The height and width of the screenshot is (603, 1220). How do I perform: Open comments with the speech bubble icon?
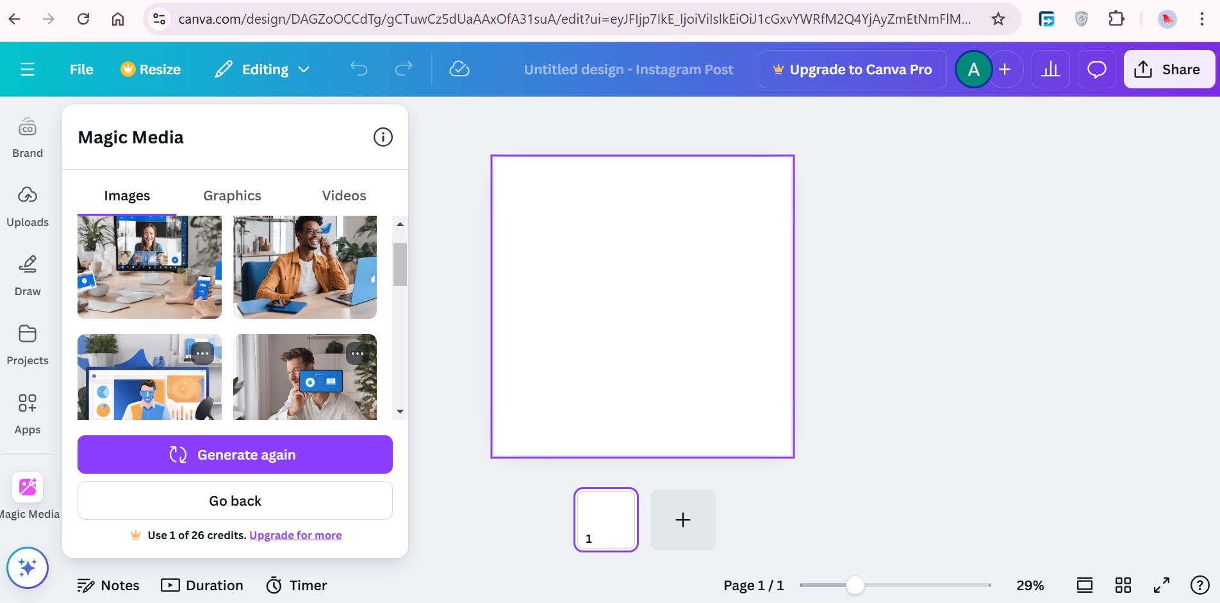click(1096, 69)
